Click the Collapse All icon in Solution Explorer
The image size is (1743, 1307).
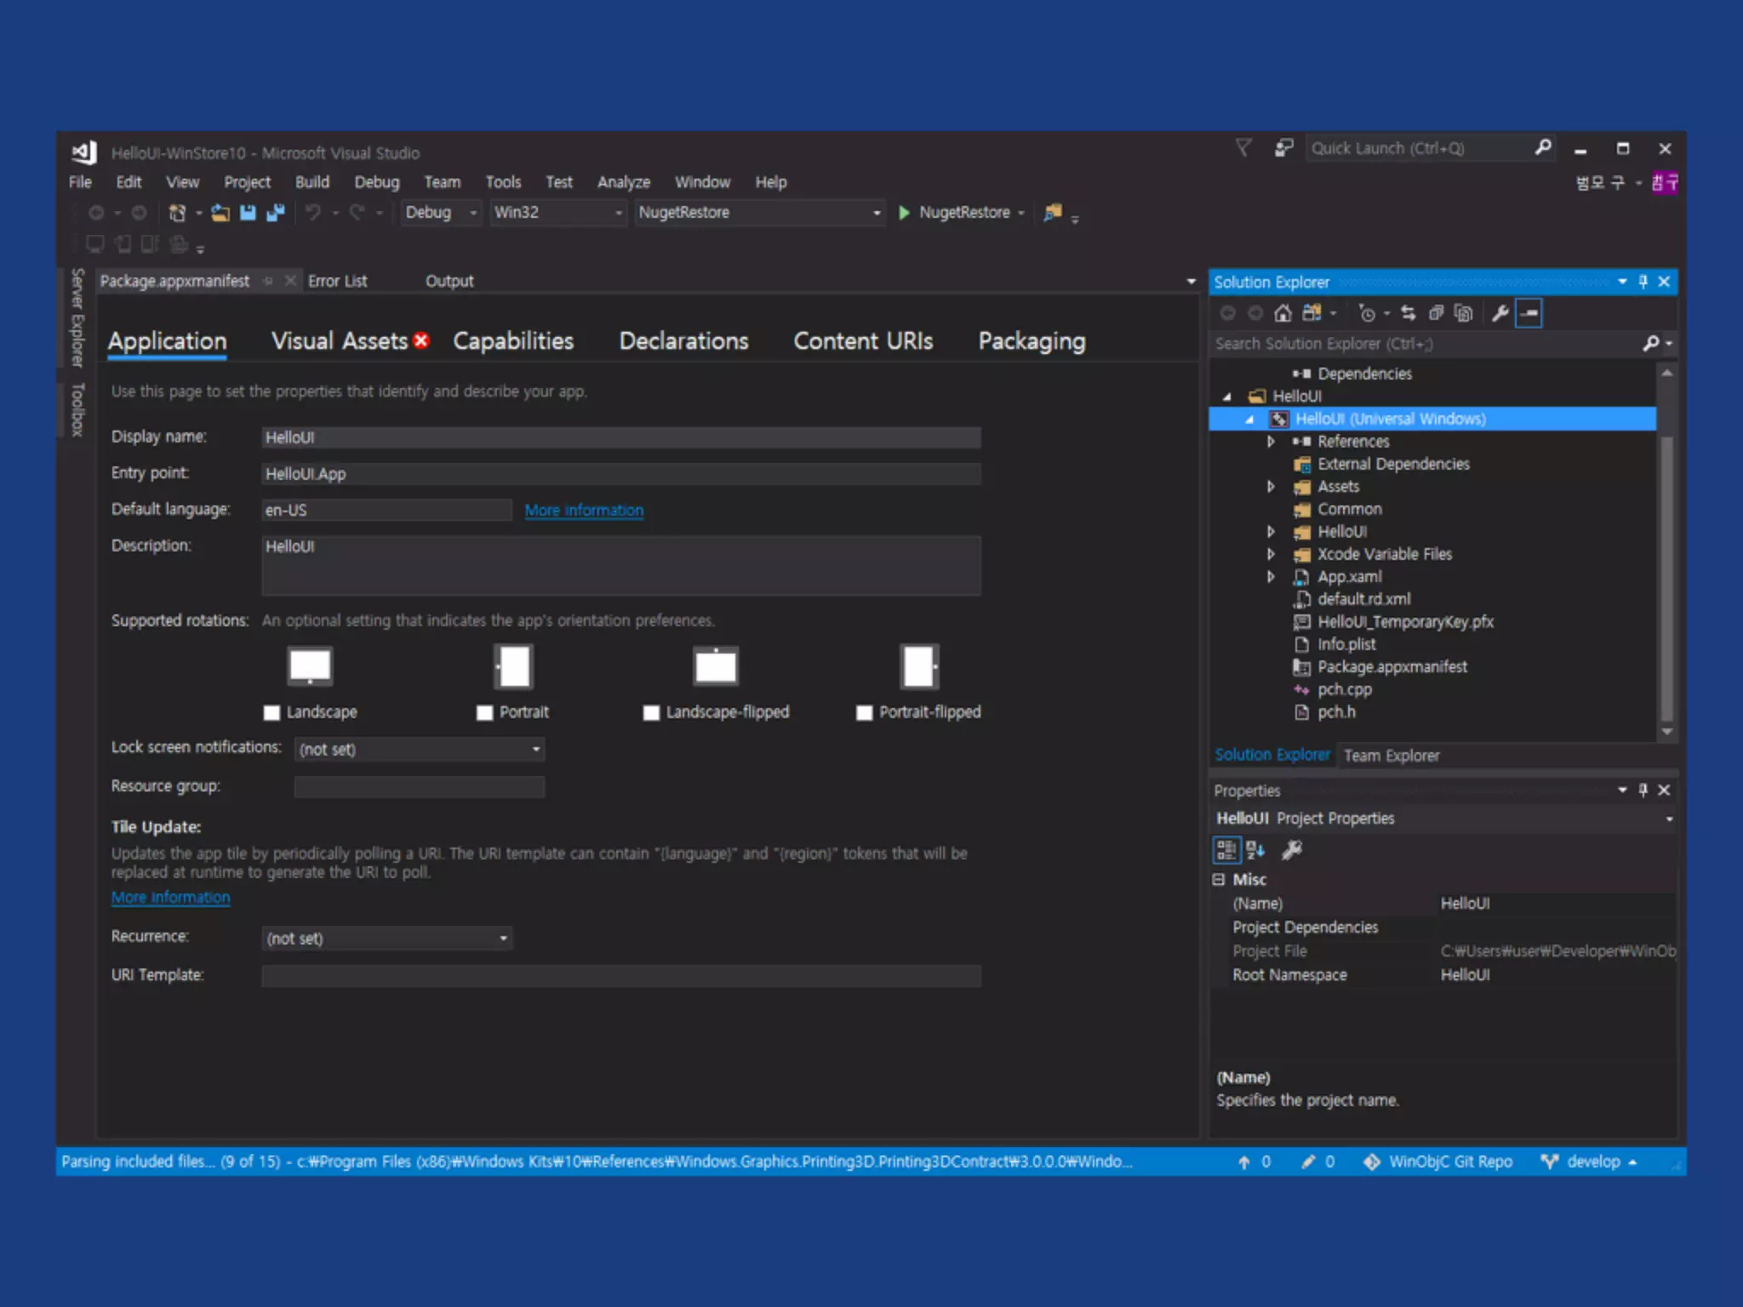pos(1436,313)
